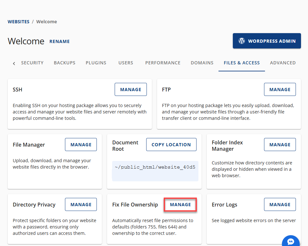The height and width of the screenshot is (246, 308).
Task: Switch to the PLUGINS tab
Action: pyautogui.click(x=96, y=63)
